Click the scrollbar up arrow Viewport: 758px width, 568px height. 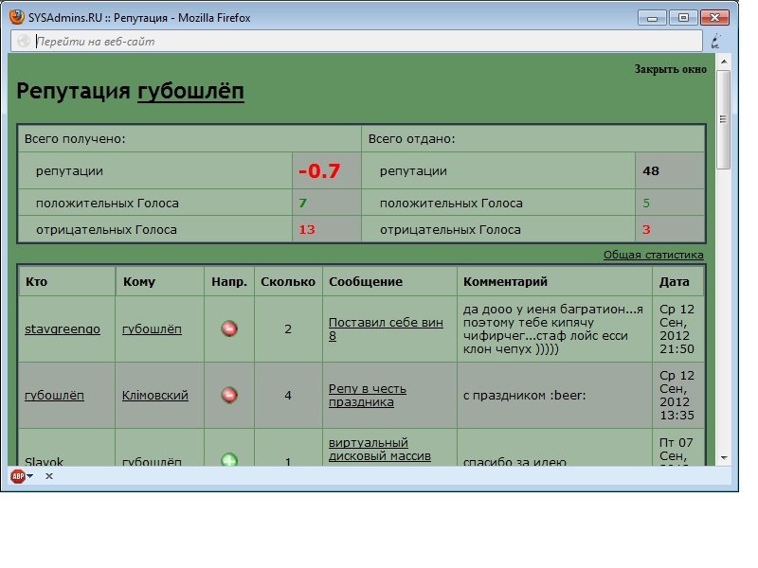[724, 62]
